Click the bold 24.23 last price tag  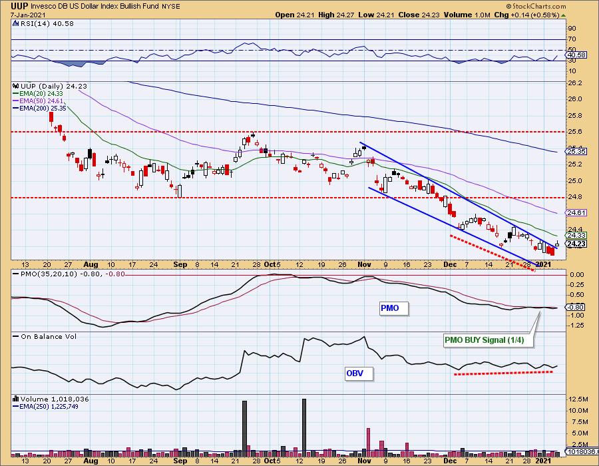click(x=576, y=244)
